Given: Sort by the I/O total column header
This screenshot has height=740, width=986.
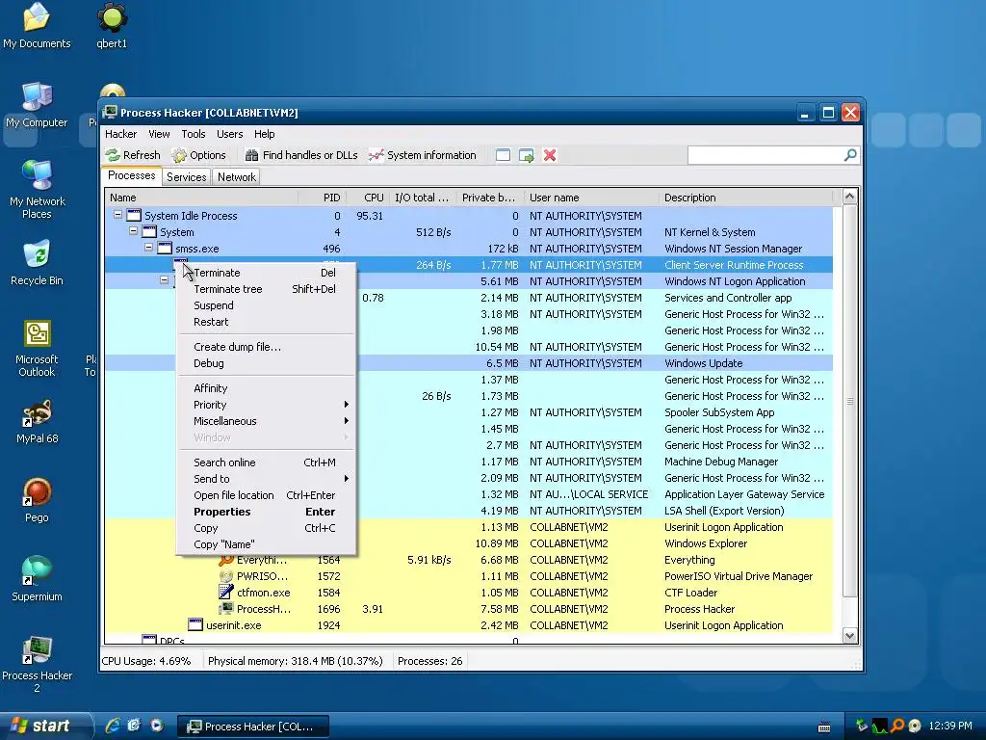Looking at the screenshot, I should click(424, 198).
